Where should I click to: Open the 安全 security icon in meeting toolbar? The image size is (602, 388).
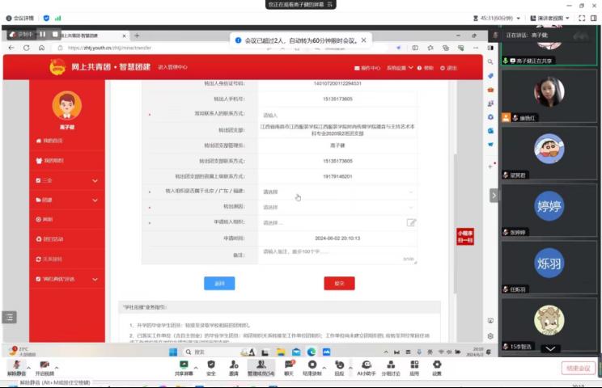tap(210, 366)
